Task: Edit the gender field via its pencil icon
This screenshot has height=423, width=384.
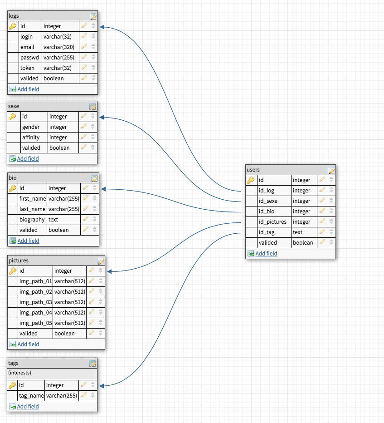Action: pyautogui.click(x=83, y=127)
